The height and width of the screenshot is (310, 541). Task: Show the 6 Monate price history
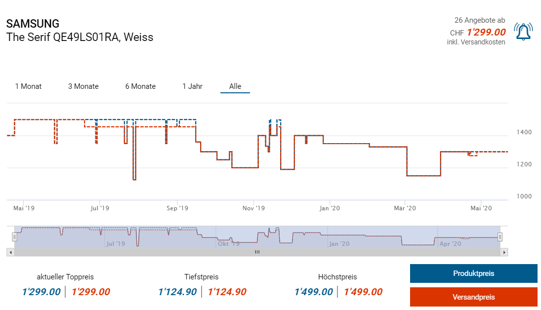pyautogui.click(x=140, y=86)
